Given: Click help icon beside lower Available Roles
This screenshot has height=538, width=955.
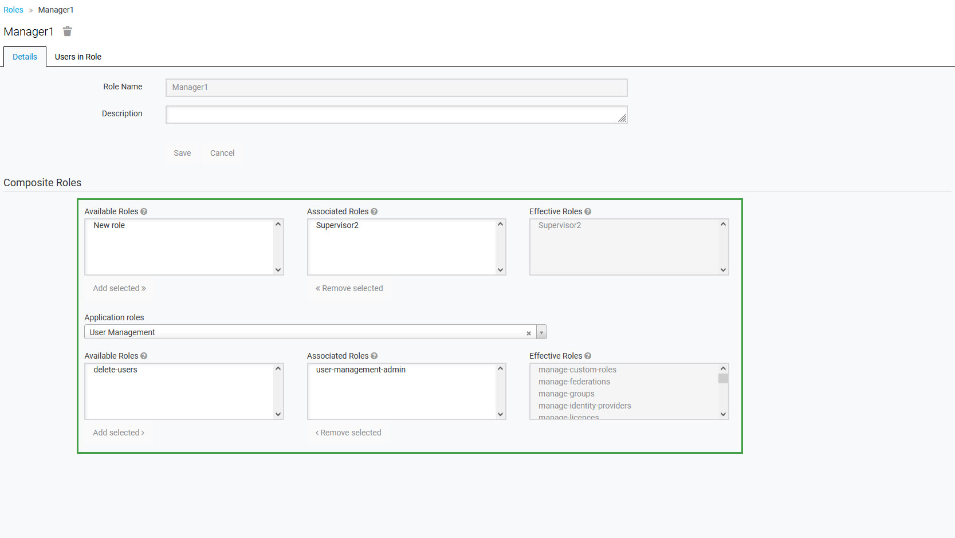Looking at the screenshot, I should pos(144,356).
